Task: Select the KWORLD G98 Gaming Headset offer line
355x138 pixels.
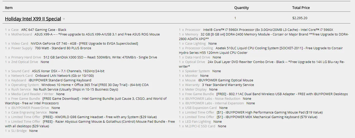Action: click(99, 117)
